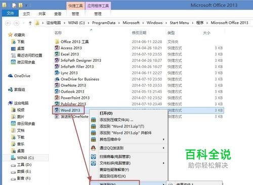Click the date 2014-06-11 22:28 cell
Screen dimensions: 253x185
pyautogui.click(x=147, y=42)
